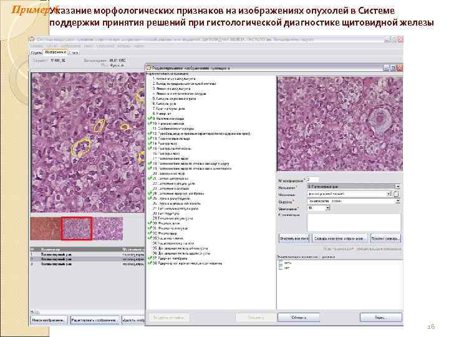Click the green checkmark on feature row 10
The width and height of the screenshot is (449, 337).
pyautogui.click(x=150, y=123)
